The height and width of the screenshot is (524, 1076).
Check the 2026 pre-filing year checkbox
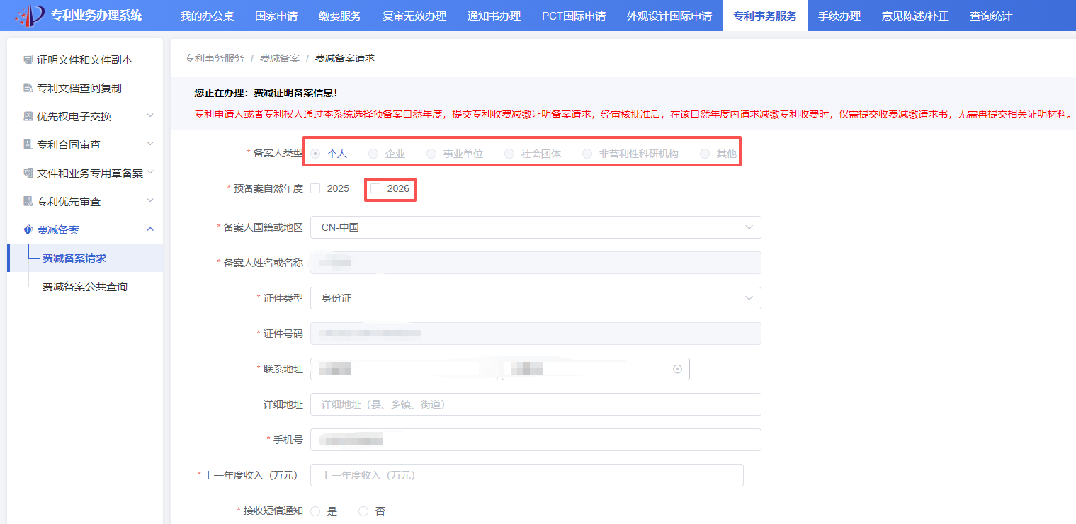(x=375, y=188)
